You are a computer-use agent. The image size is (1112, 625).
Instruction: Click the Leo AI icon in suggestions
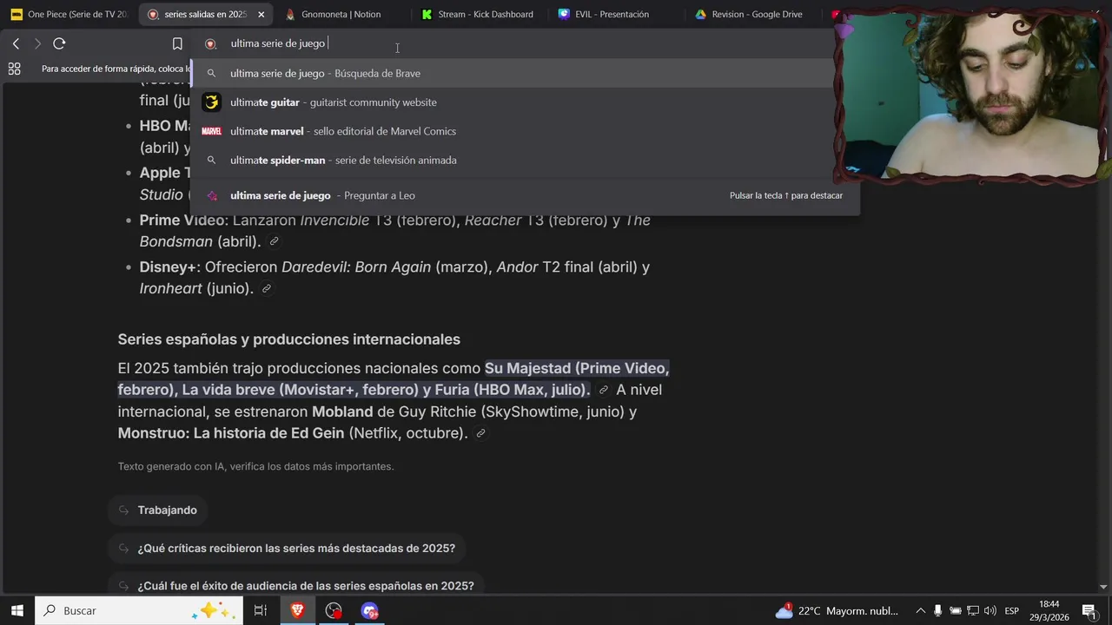coord(211,195)
